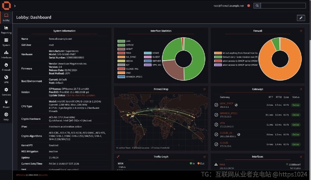Viewport: 311px width, 180px height.
Task: Click check-circle icon beside CLOUD gateway
Action: (216, 144)
